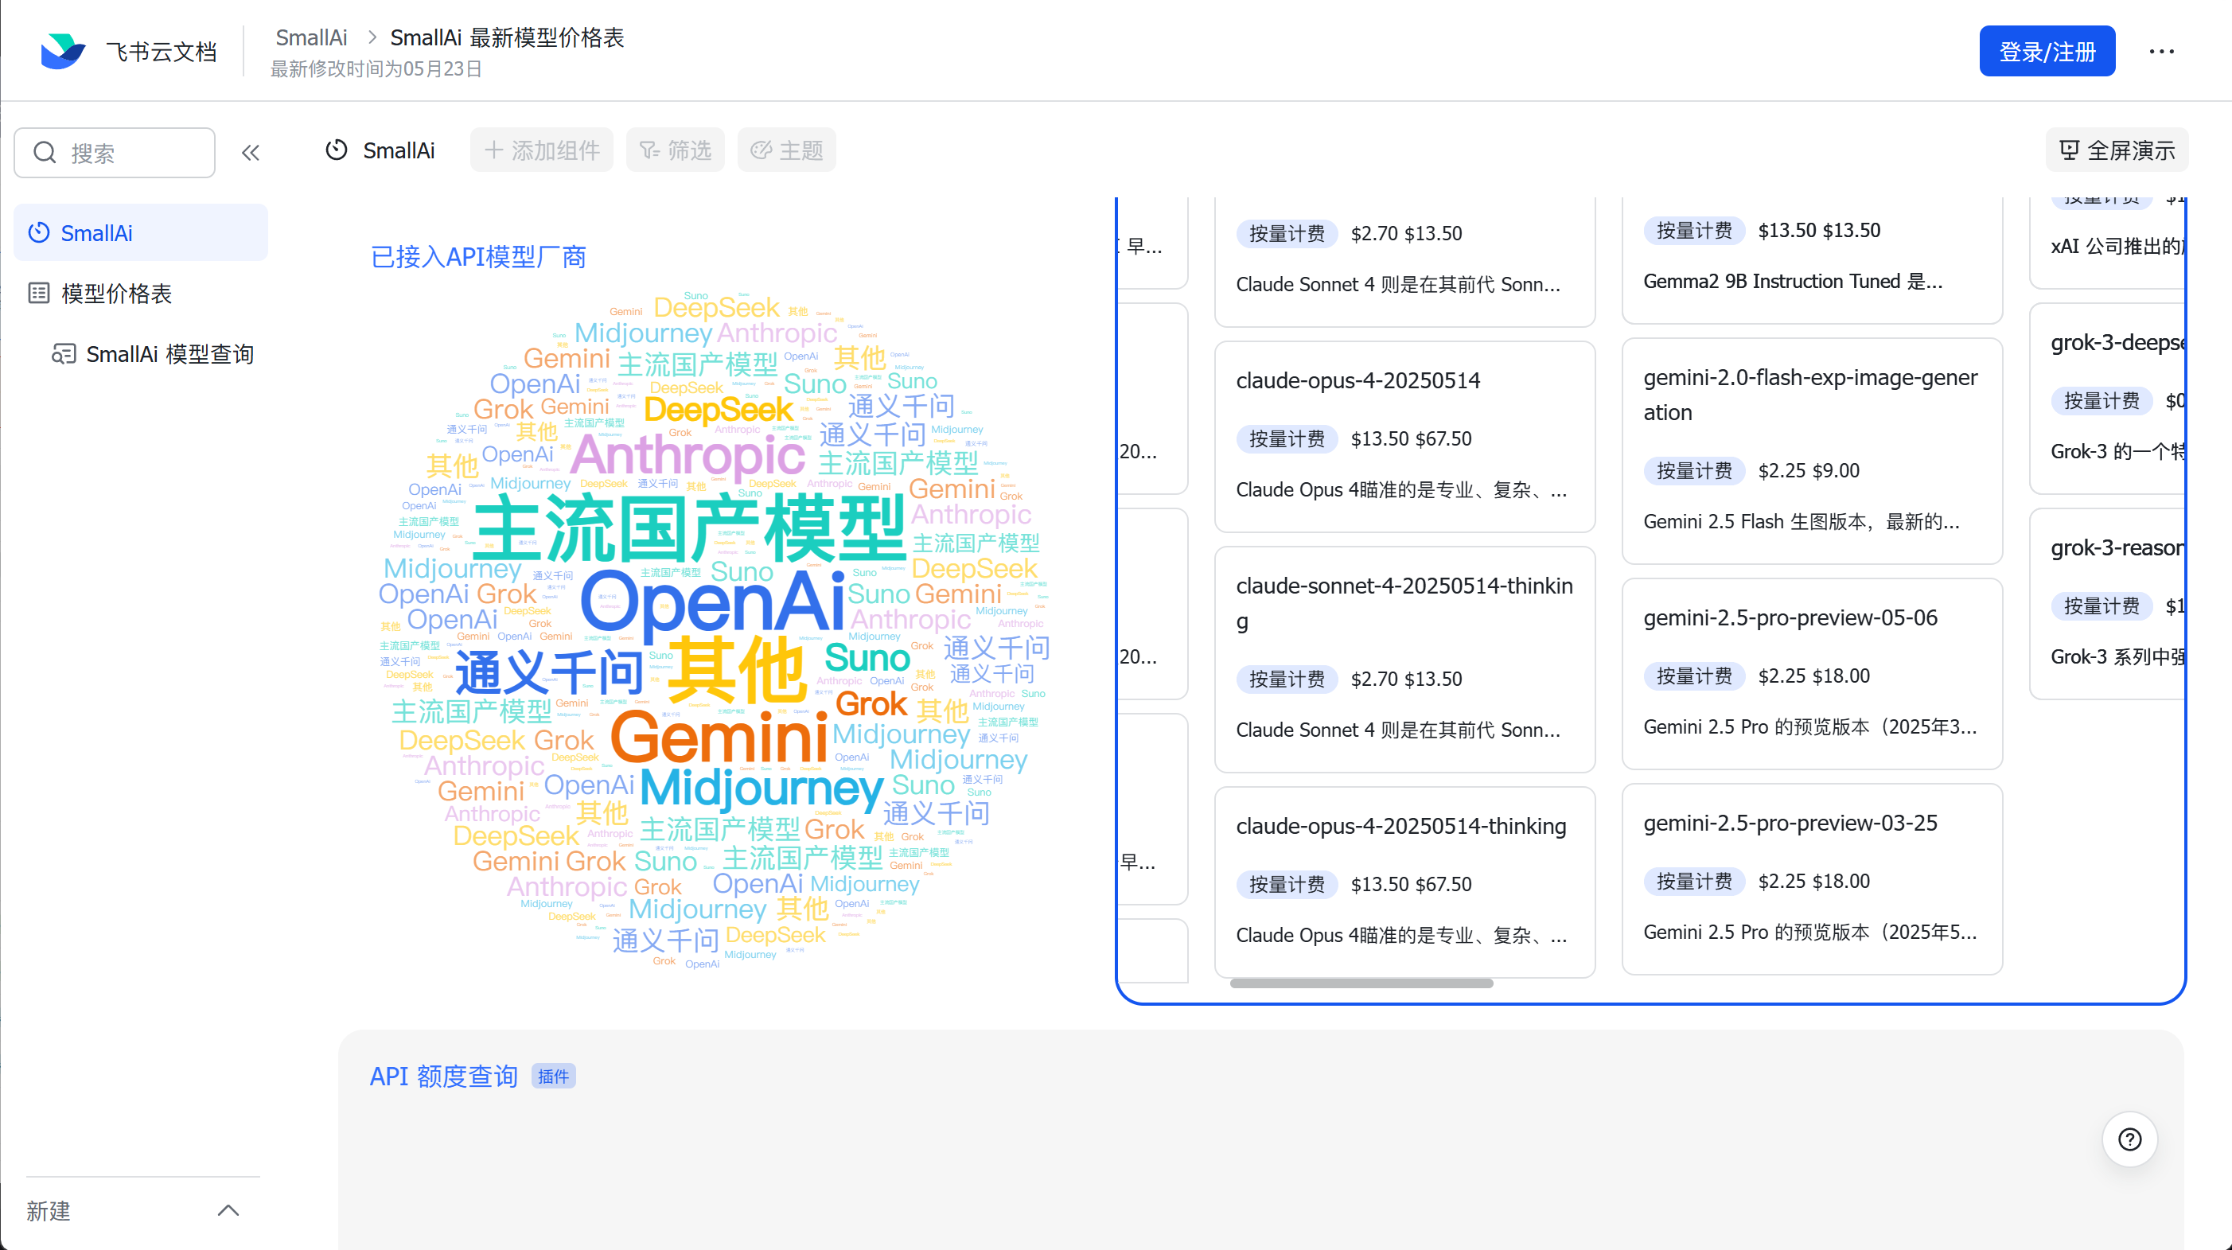Click the 最新修改时间为05月23日 timestamp

click(376, 68)
